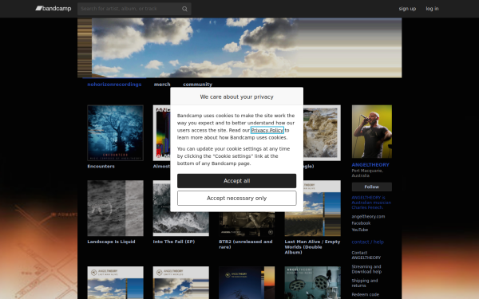Choose Accept necessary only
Viewport: 479px width, 299px height.
click(x=237, y=199)
